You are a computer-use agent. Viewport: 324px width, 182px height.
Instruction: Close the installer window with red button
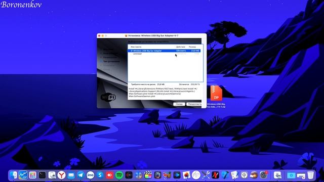tap(99, 36)
